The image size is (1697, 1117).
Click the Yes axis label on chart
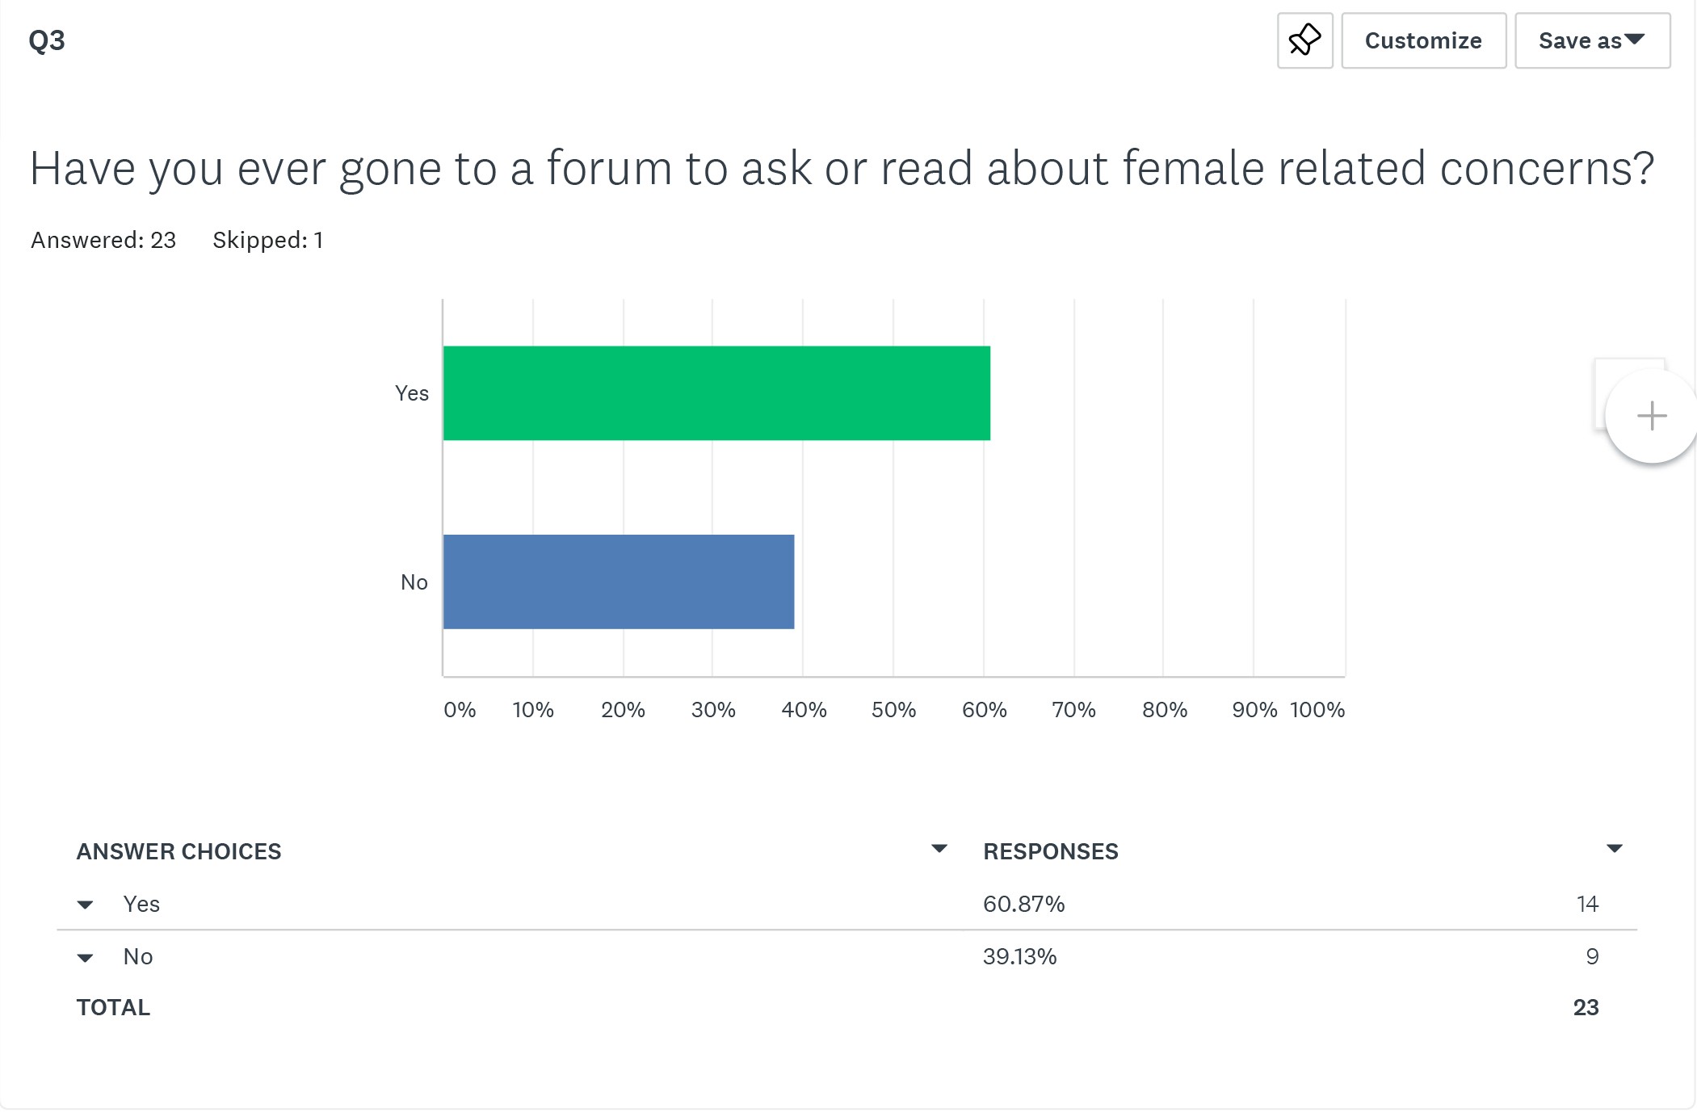tap(411, 393)
